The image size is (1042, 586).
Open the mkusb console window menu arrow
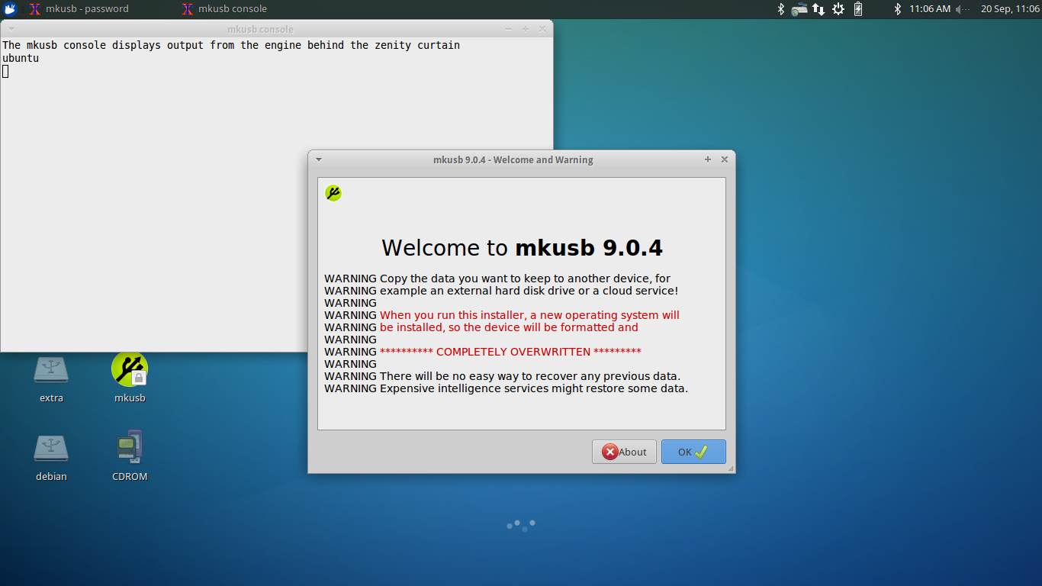click(11, 29)
